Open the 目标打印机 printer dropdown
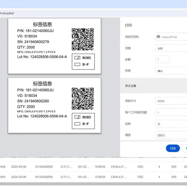187x187 pixels. click(171, 37)
